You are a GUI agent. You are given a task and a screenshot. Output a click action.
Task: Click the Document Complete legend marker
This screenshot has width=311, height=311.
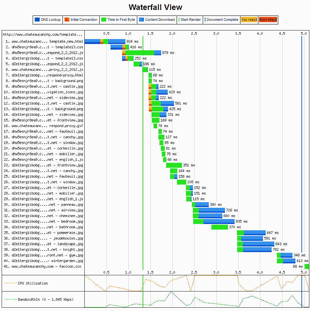[205, 20]
